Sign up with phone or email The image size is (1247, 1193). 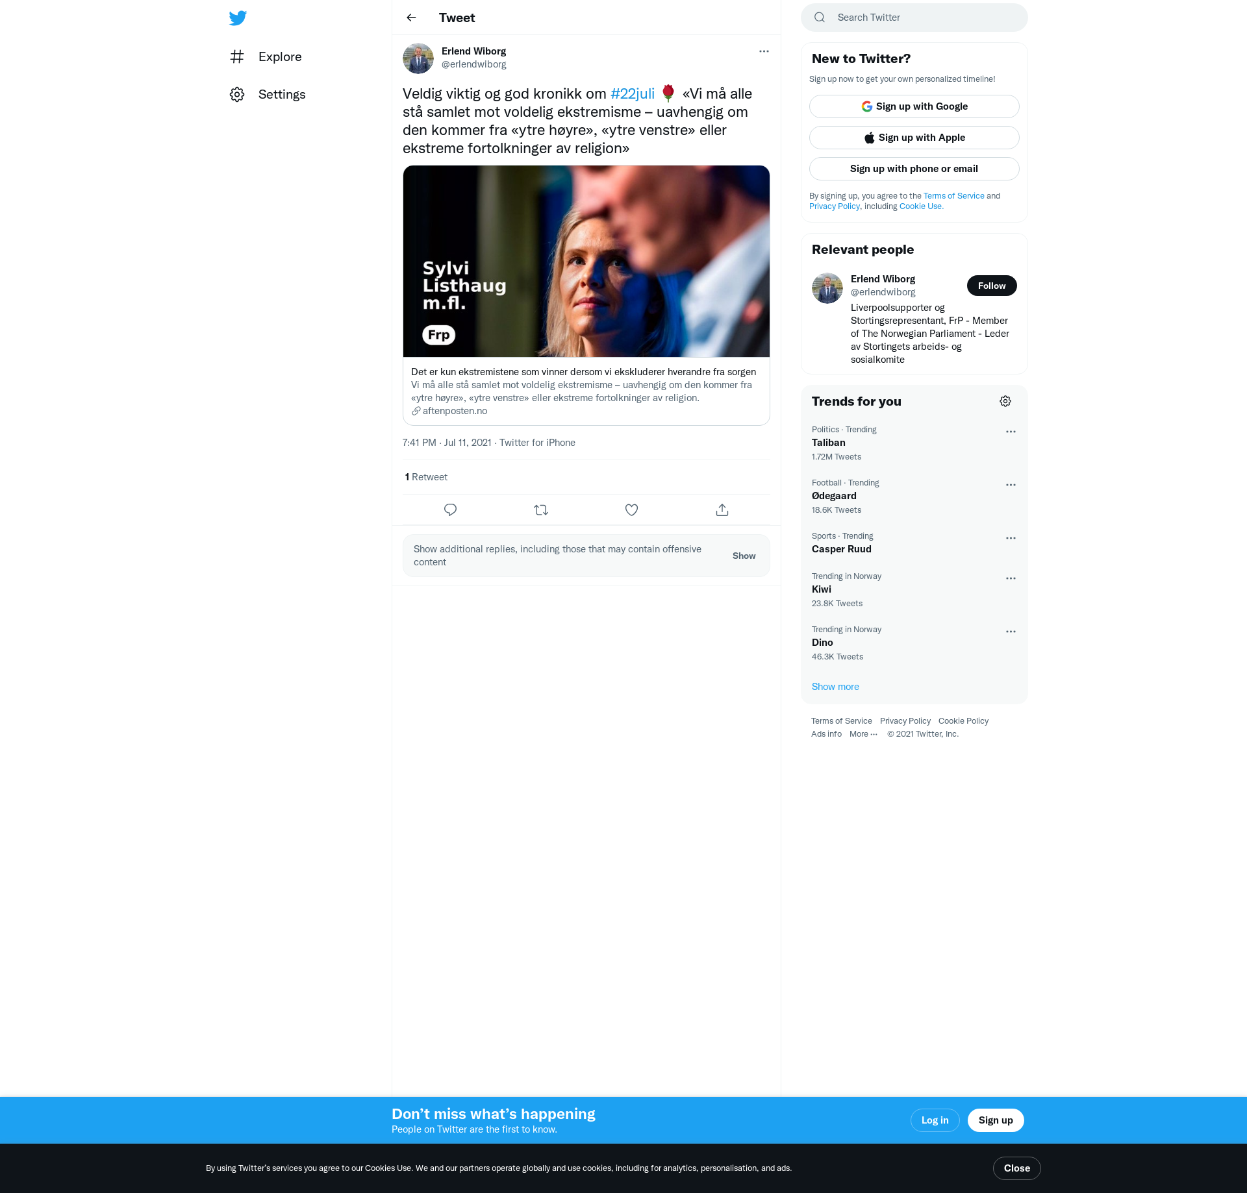(x=914, y=169)
